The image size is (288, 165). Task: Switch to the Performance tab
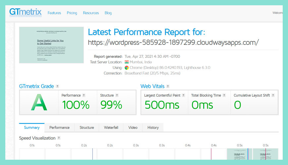[59, 127]
